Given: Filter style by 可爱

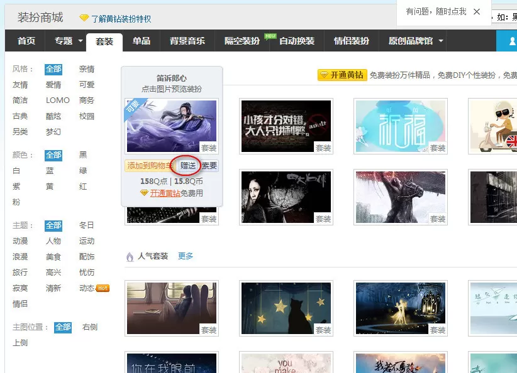Looking at the screenshot, I should (x=87, y=85).
